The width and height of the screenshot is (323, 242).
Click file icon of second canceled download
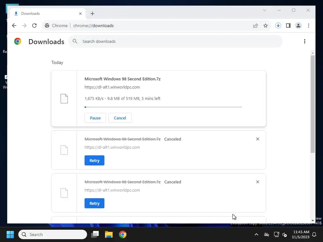click(64, 193)
